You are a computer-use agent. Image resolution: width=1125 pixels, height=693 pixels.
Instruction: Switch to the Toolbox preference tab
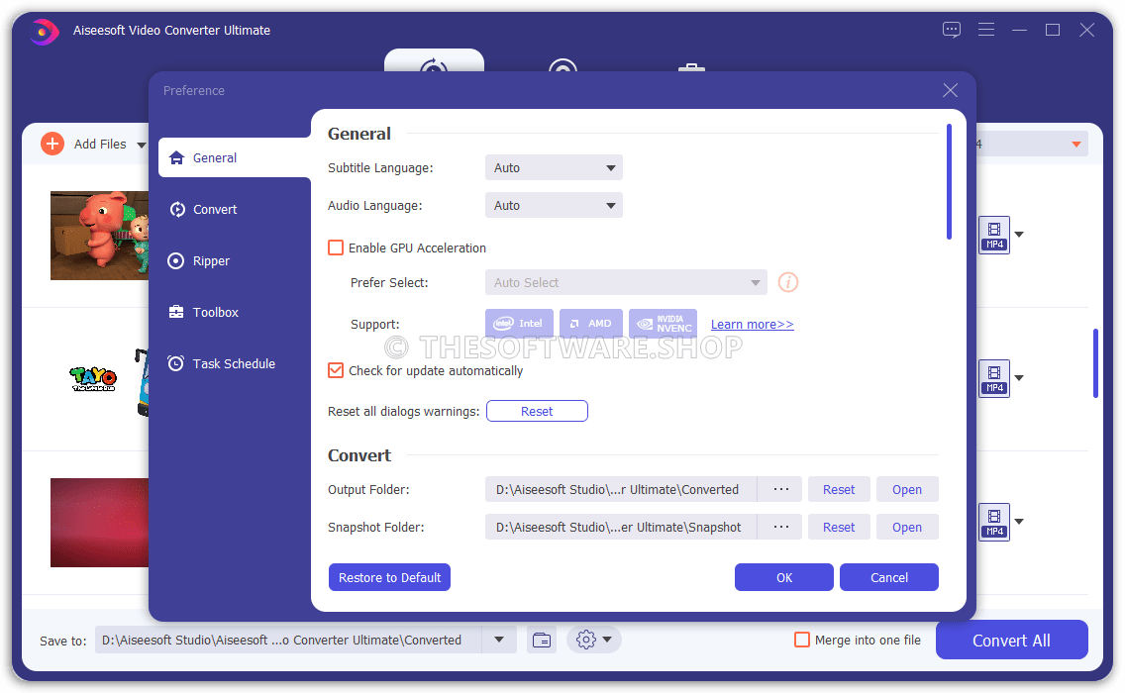[235, 312]
